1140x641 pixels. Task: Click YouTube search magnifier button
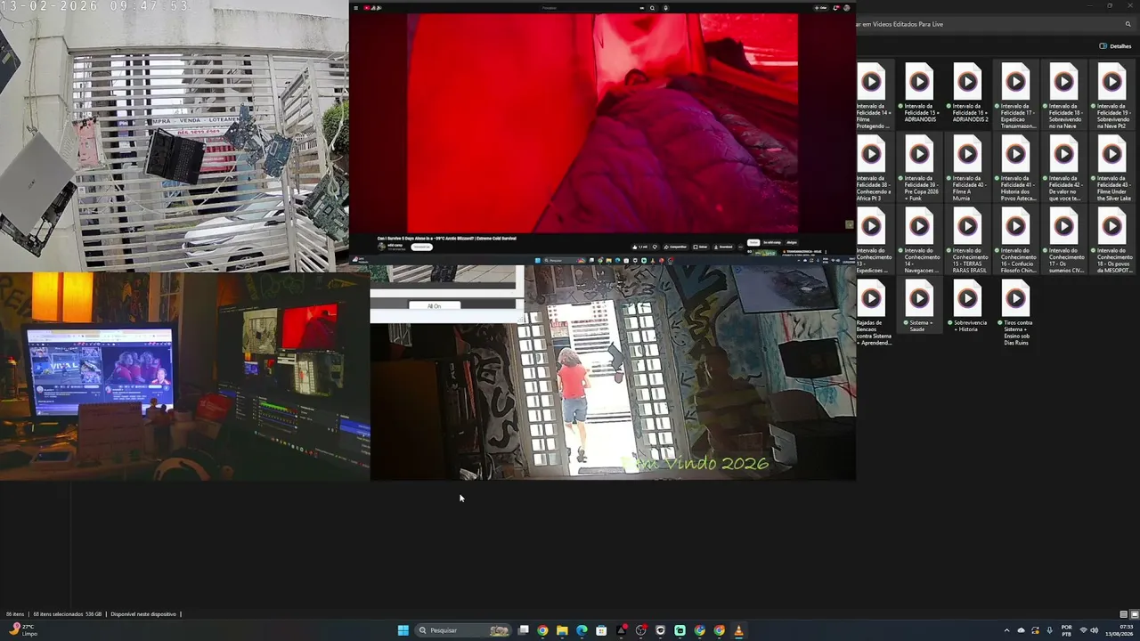click(652, 8)
